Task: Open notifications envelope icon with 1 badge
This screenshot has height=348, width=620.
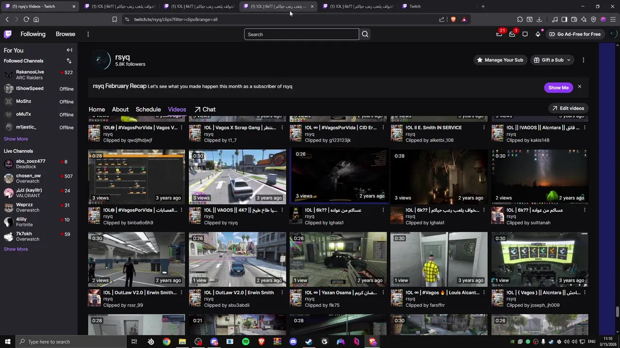Action: click(512, 34)
